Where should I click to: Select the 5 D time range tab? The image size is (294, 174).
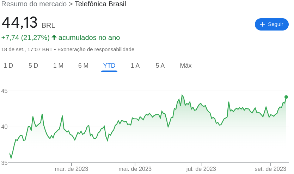[x=33, y=66]
